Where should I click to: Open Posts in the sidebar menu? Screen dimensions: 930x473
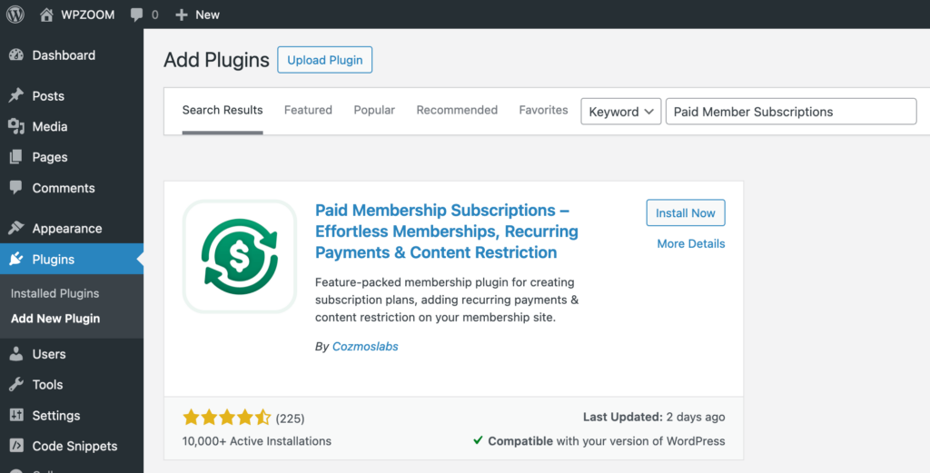[48, 96]
